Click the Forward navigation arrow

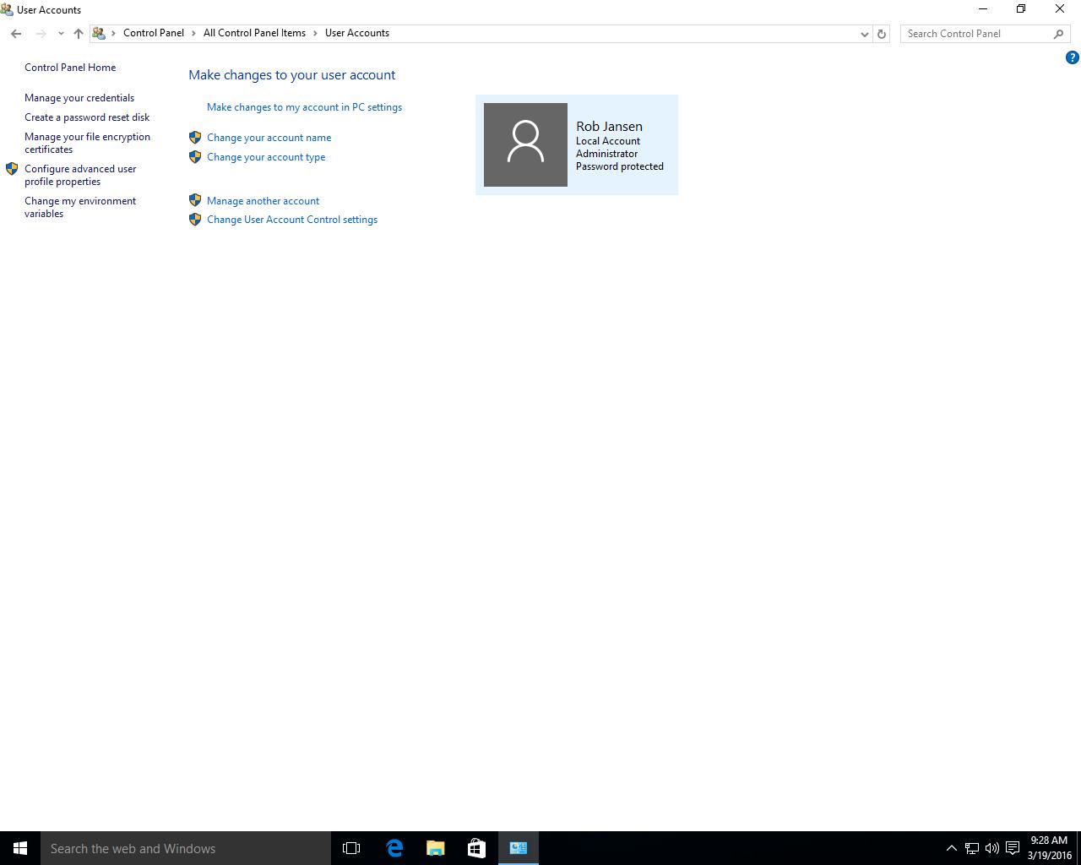[x=41, y=34]
